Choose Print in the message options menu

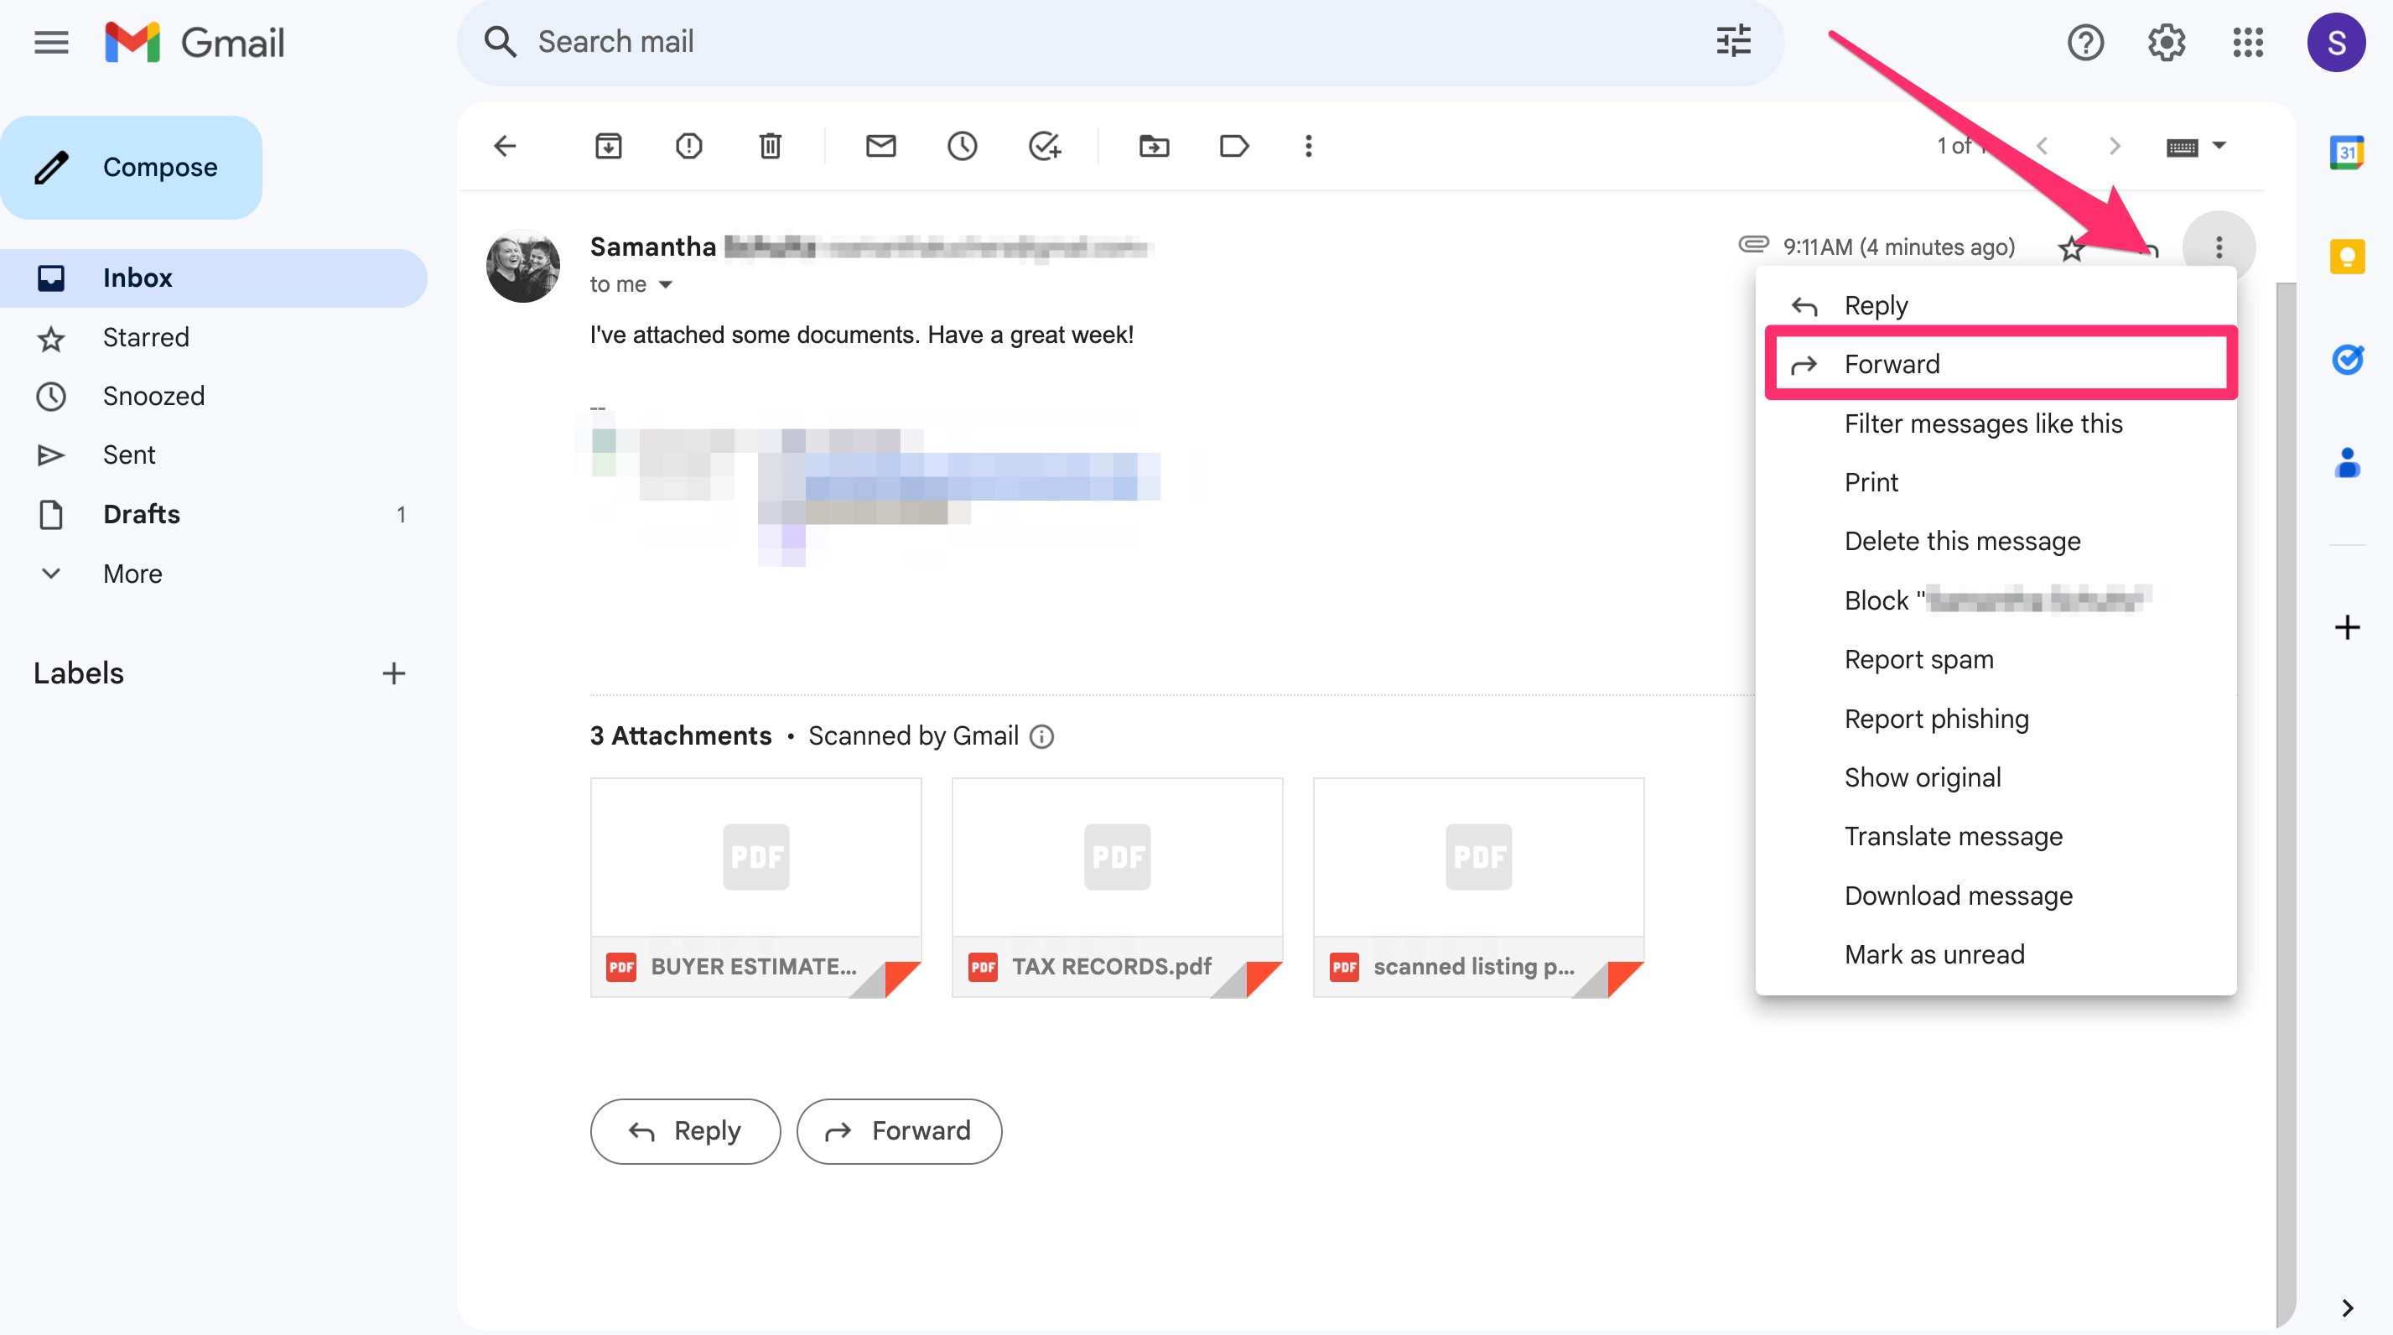1870,482
